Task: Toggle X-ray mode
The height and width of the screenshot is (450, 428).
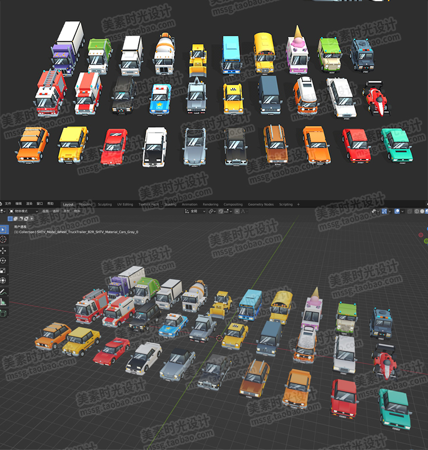Action: coord(410,211)
